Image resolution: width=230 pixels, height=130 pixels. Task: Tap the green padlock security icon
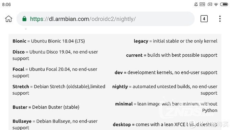pos(24,19)
